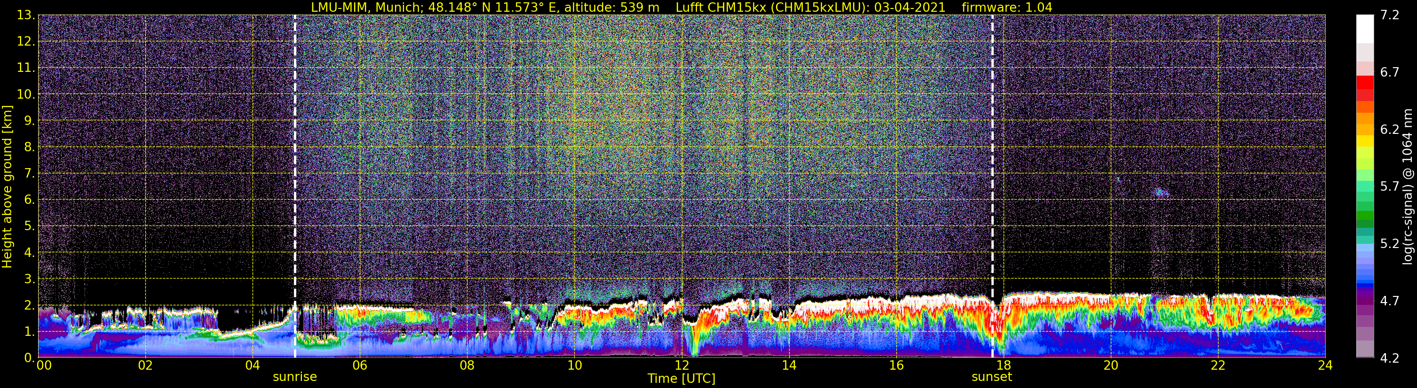
Task: Click the time axis tick label "12"
Action: [x=681, y=365]
